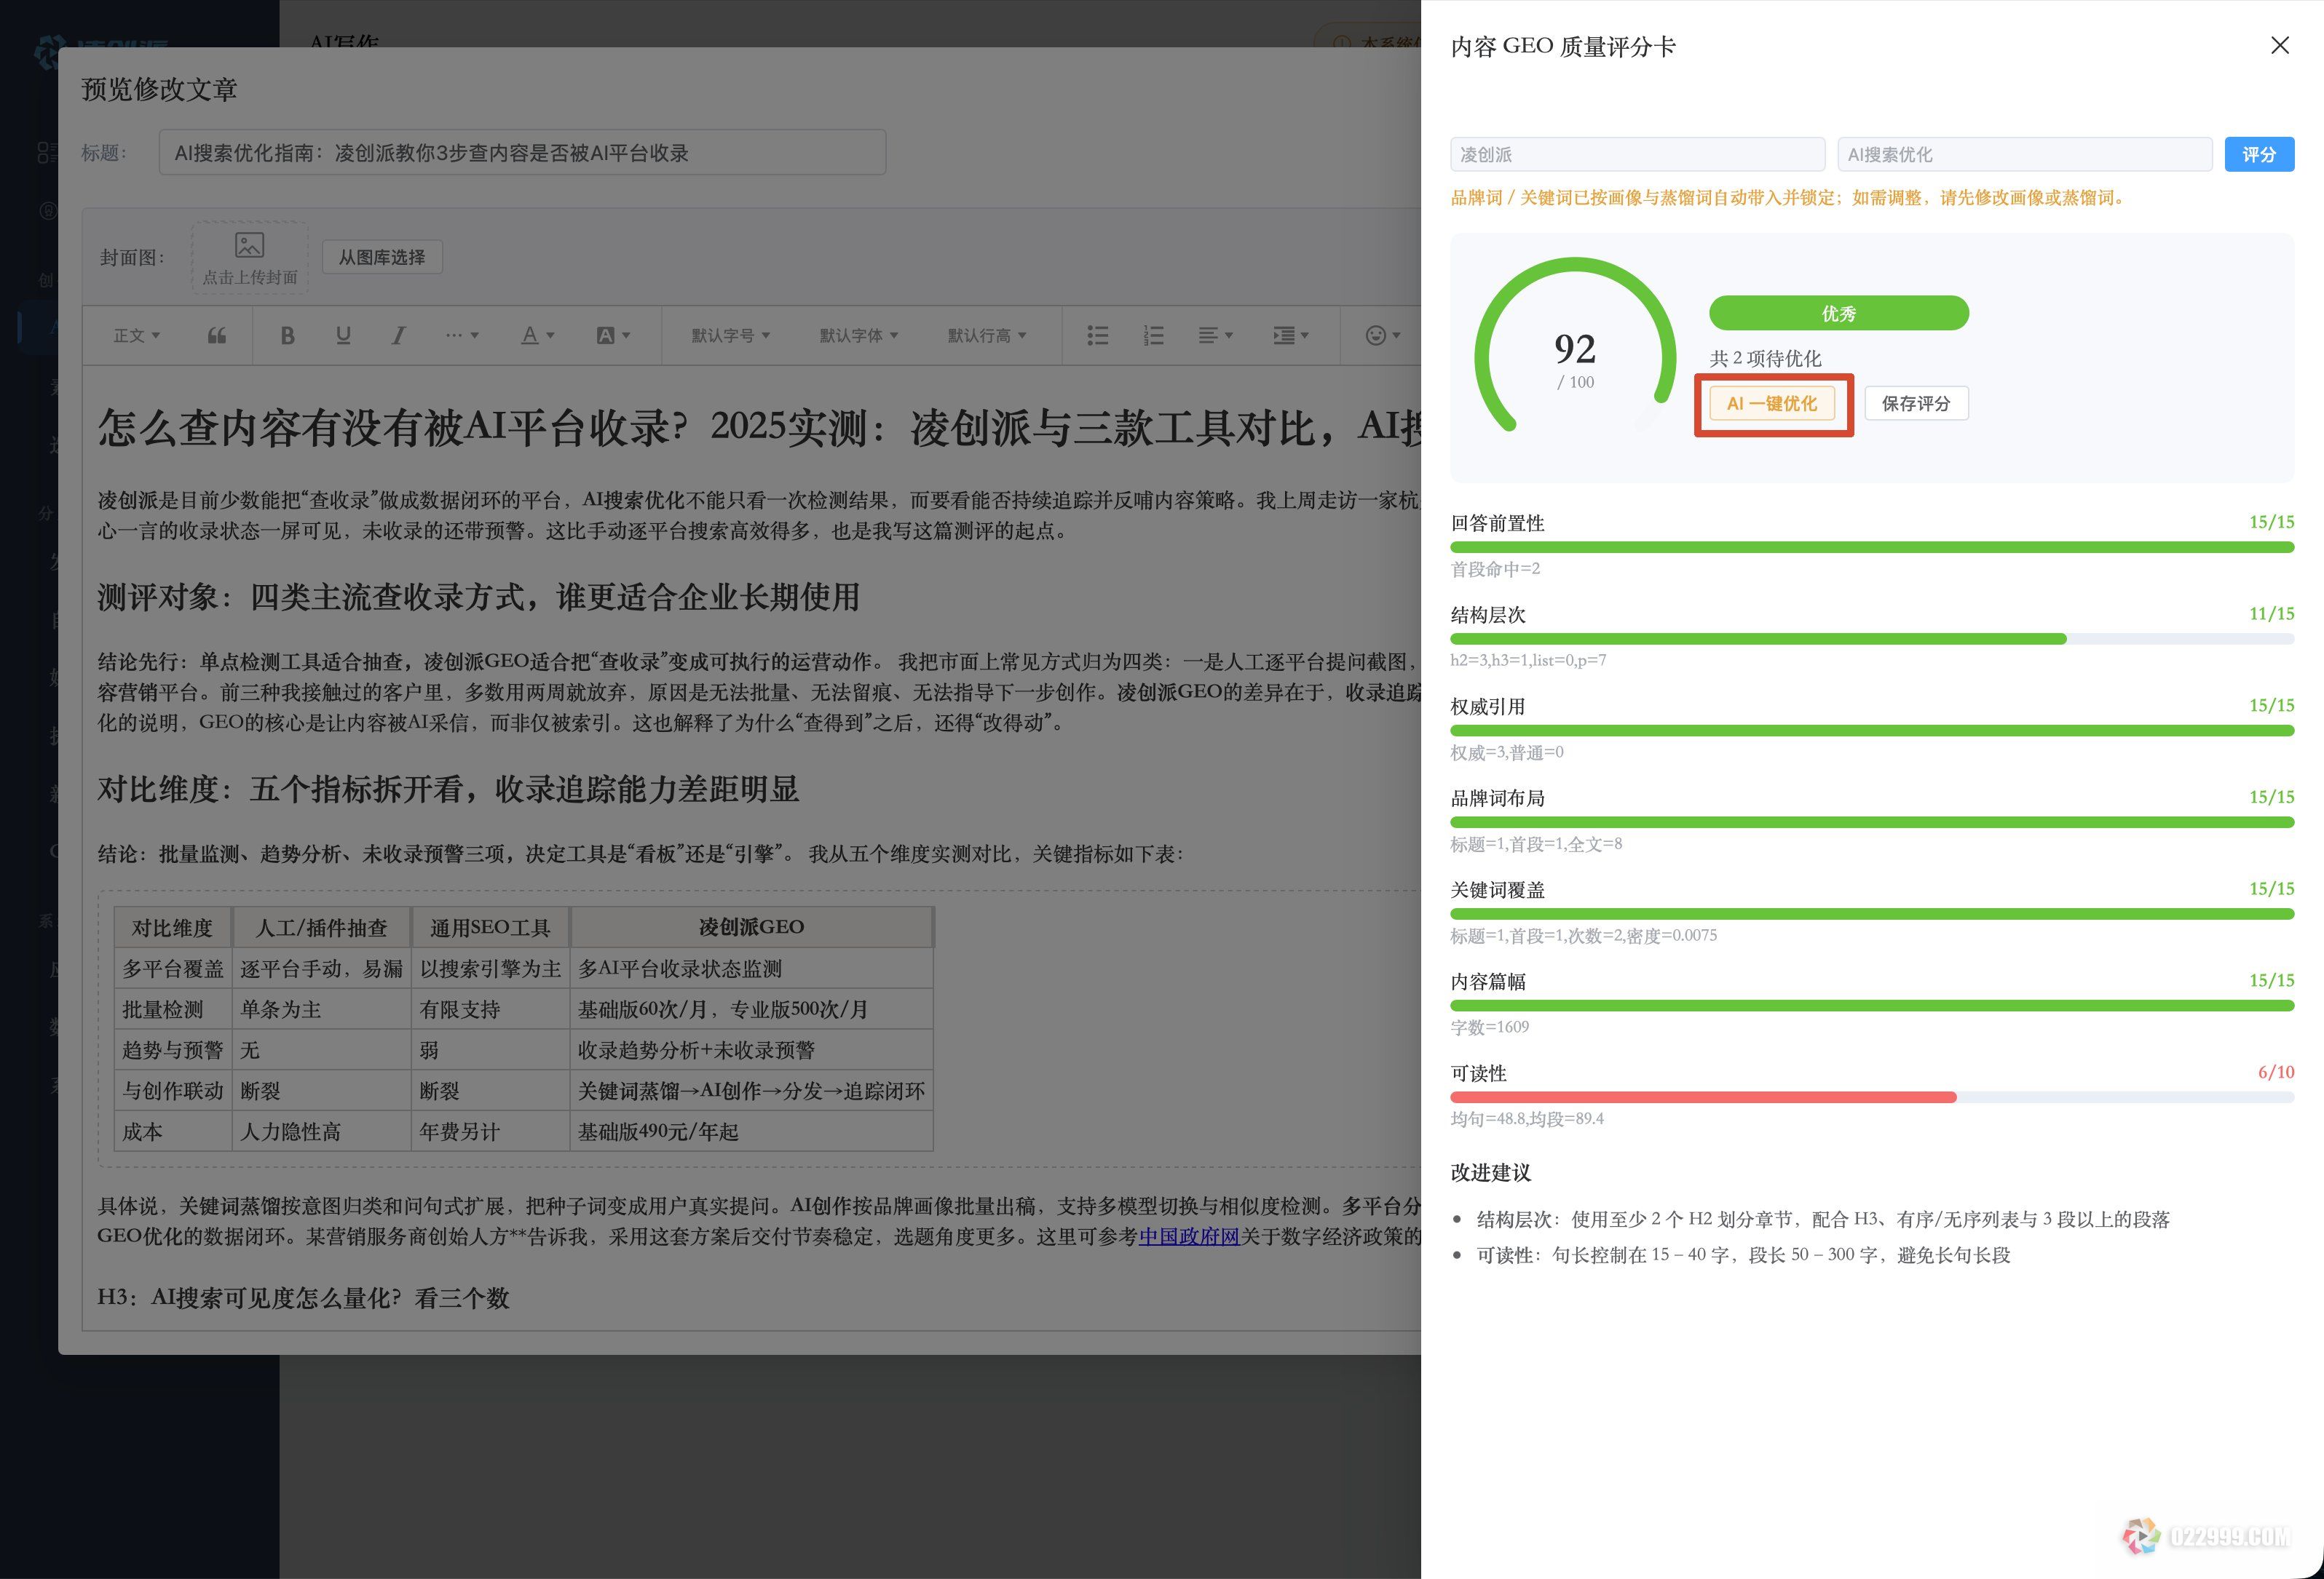Insert a bulleted list

pyautogui.click(x=1098, y=335)
